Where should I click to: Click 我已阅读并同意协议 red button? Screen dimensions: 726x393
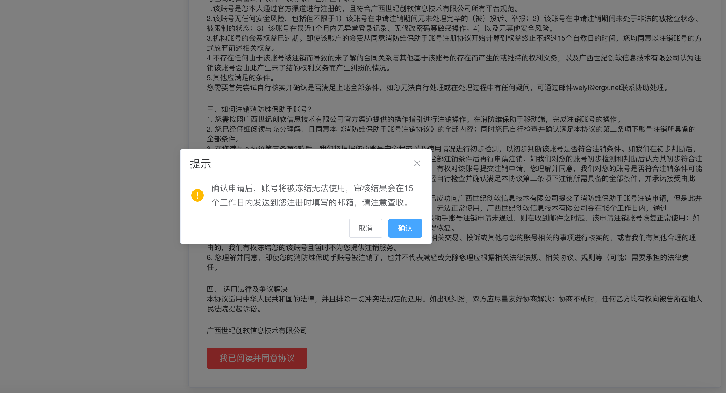tap(257, 358)
